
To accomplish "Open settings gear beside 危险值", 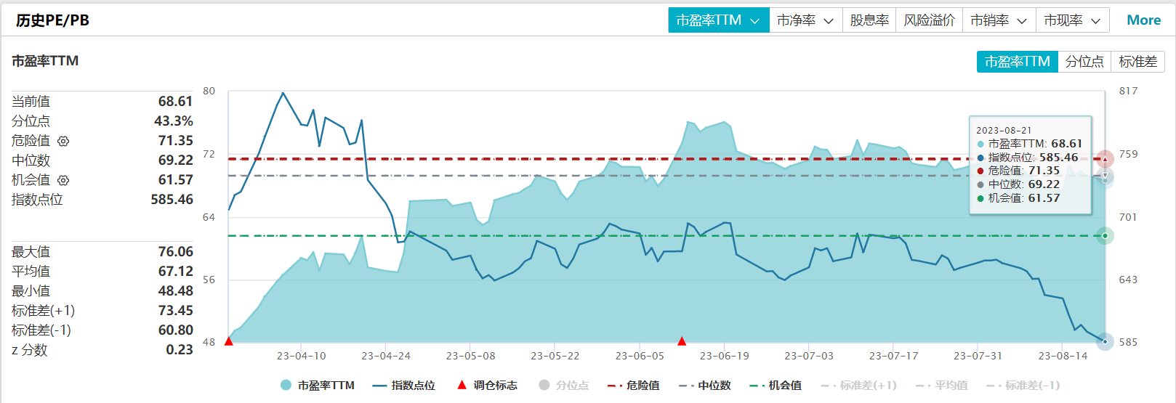I will click(63, 141).
